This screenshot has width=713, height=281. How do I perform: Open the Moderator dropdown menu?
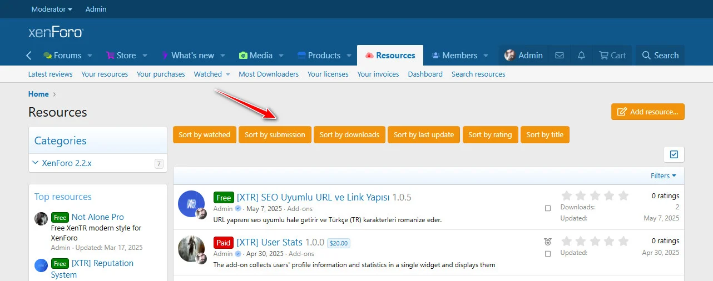[x=52, y=9]
